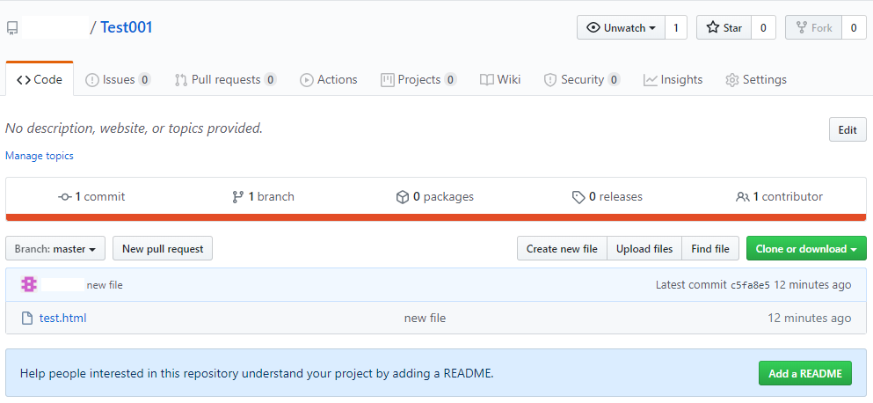Viewport: 873px width, 403px height.
Task: Click the repository book icon beside Test001
Action: click(11, 28)
